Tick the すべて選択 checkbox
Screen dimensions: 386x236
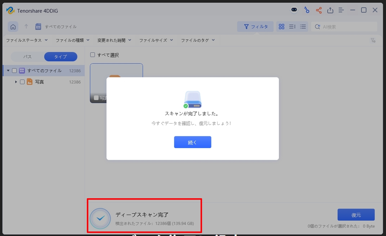click(x=93, y=55)
